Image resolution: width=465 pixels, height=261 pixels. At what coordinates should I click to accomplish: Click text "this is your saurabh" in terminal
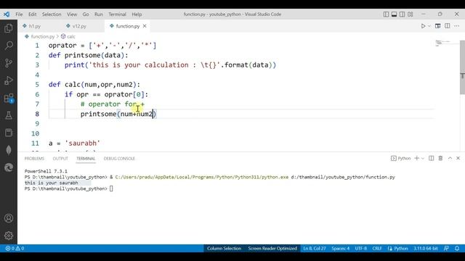52,183
